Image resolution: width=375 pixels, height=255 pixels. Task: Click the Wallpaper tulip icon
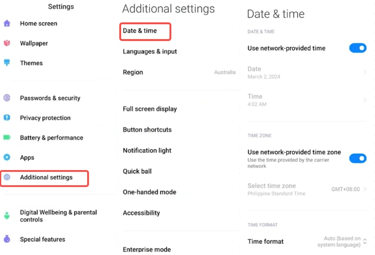(7, 43)
